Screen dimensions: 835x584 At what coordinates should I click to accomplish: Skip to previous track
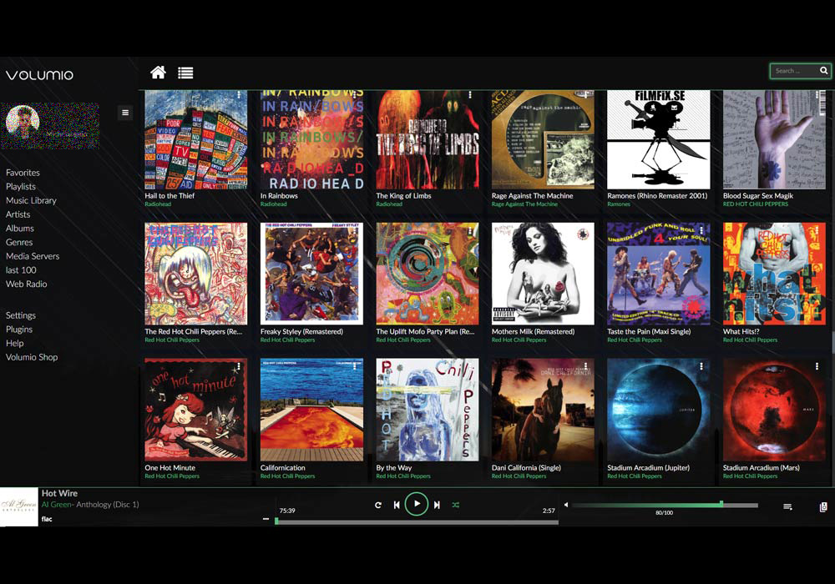click(396, 505)
